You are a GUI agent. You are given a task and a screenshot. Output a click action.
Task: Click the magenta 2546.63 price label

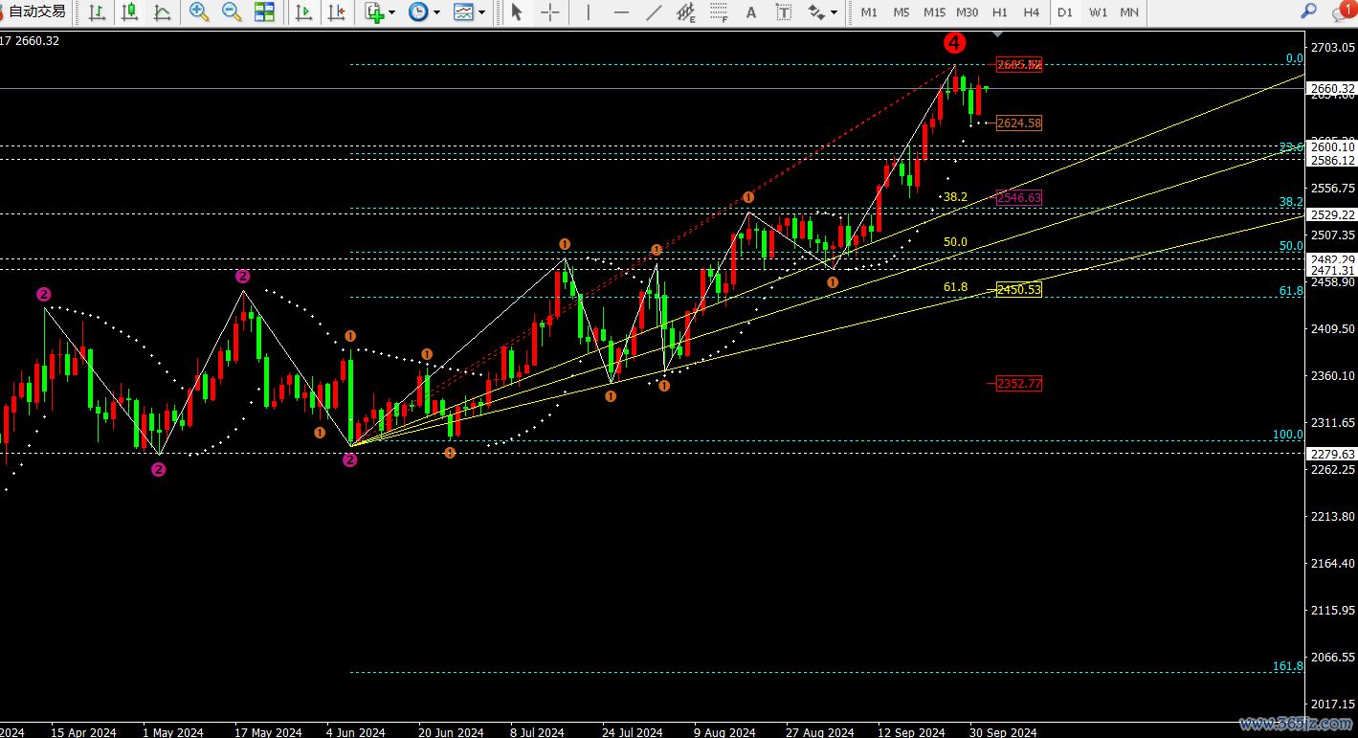(1019, 197)
